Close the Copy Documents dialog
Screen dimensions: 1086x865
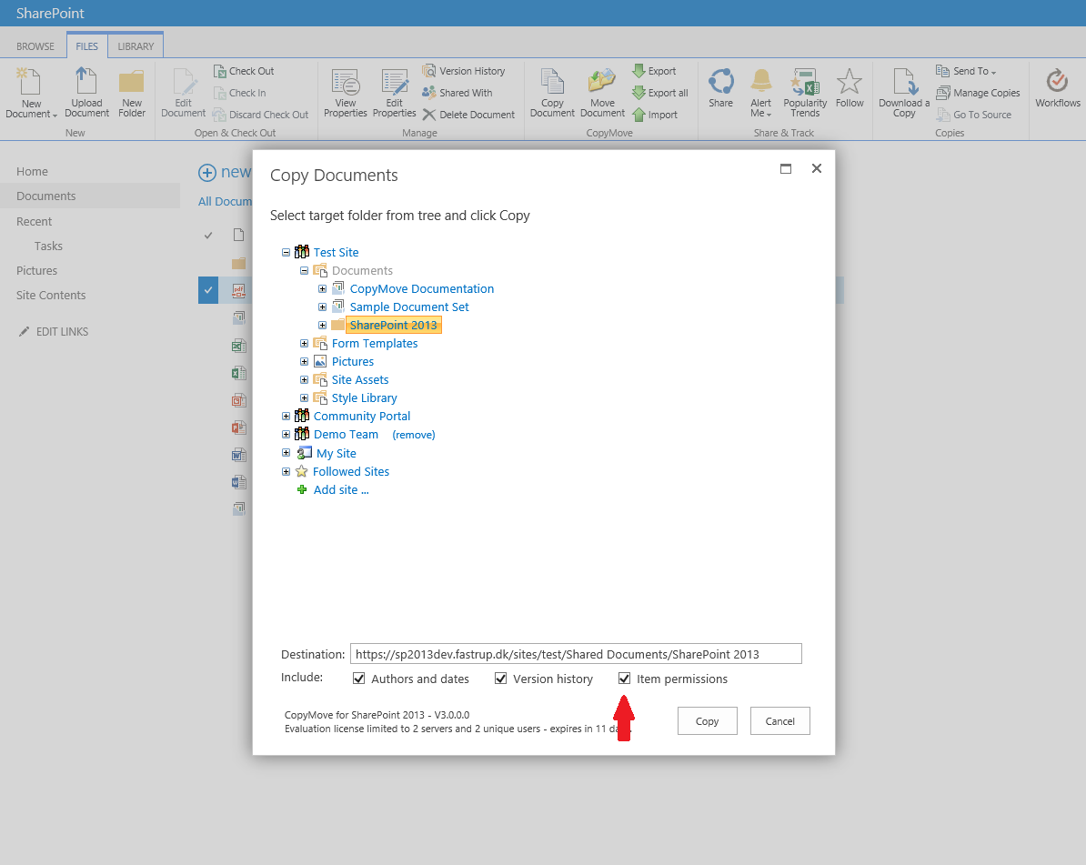(817, 168)
